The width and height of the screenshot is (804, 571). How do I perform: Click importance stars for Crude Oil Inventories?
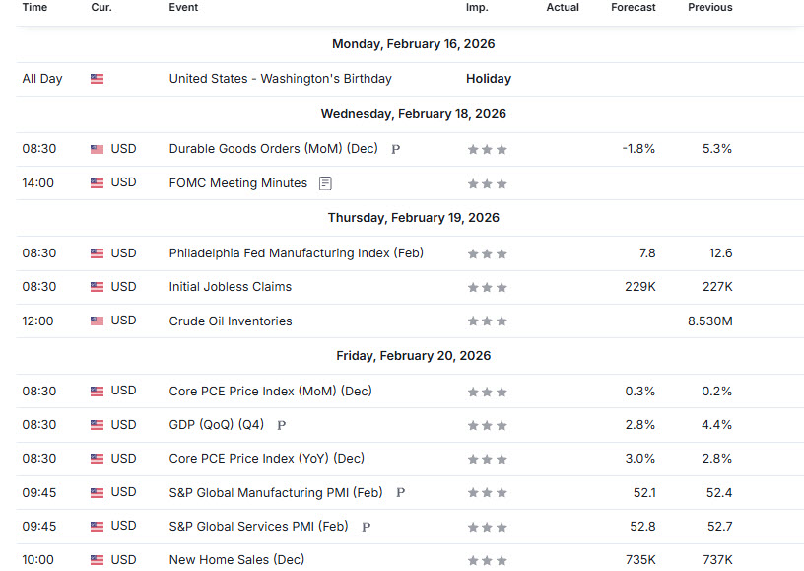[487, 321]
